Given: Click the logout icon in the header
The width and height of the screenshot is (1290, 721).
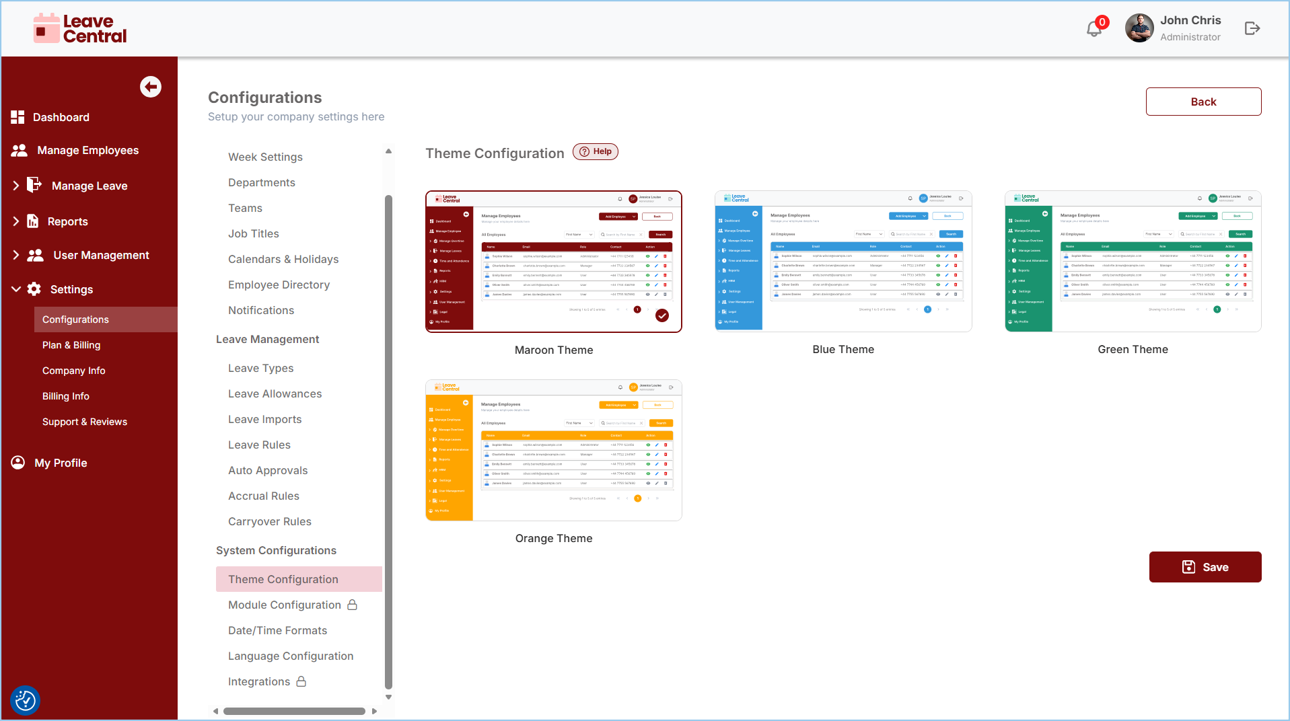Looking at the screenshot, I should tap(1252, 28).
